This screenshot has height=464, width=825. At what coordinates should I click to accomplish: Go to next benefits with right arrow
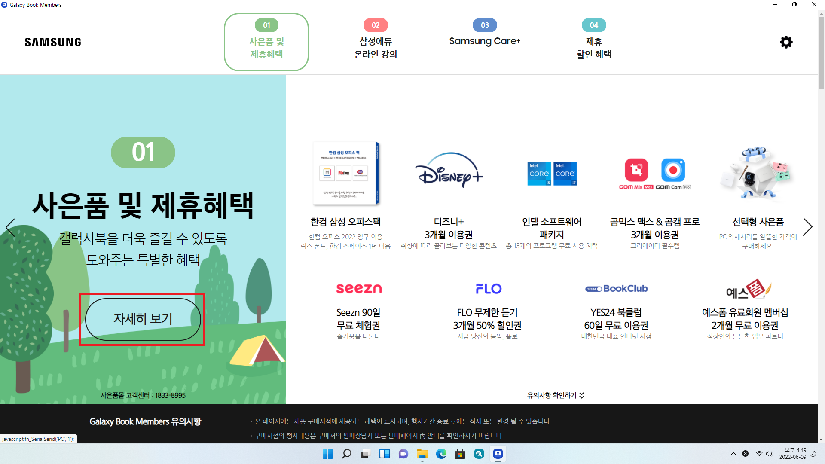tap(807, 227)
